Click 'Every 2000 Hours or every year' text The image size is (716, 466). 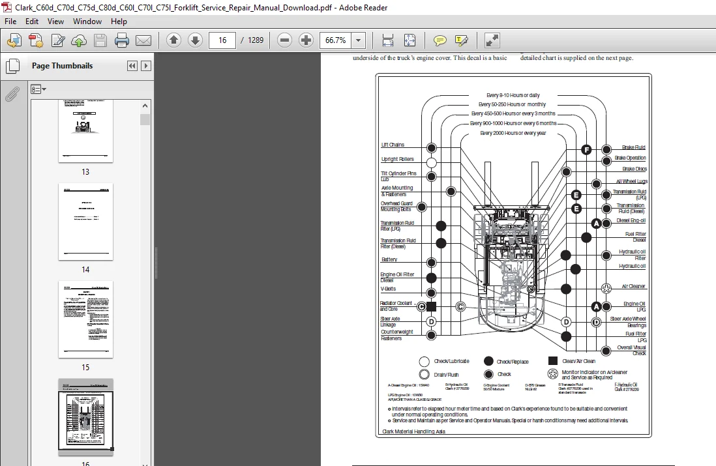pyautogui.click(x=513, y=133)
